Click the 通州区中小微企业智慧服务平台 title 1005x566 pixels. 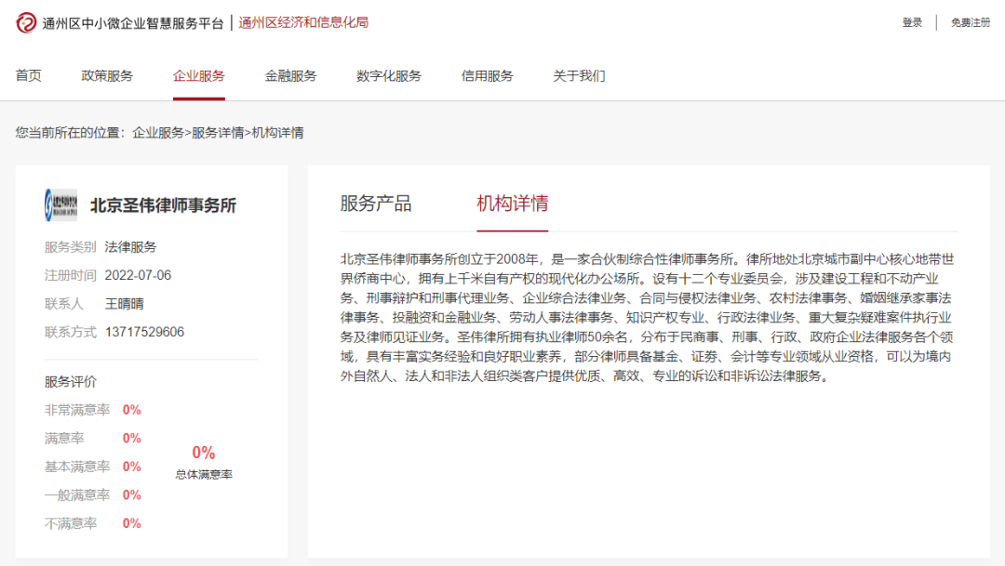click(x=133, y=23)
